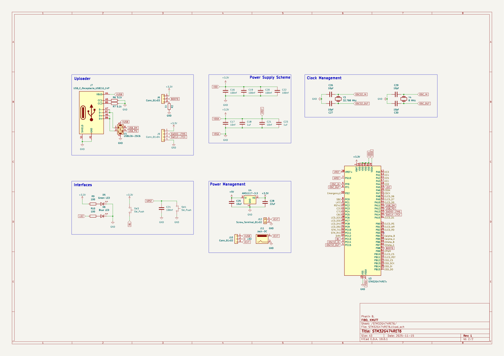
Task: Select the J11 Jack-DC barrel connector symbol
Action: (x=262, y=239)
